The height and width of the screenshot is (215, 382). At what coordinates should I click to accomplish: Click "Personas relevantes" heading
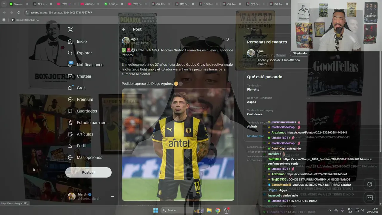(267, 42)
